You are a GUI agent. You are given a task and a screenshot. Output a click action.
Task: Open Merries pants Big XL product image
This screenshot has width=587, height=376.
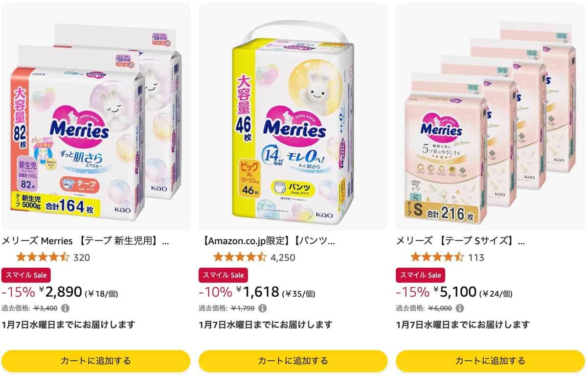click(293, 117)
